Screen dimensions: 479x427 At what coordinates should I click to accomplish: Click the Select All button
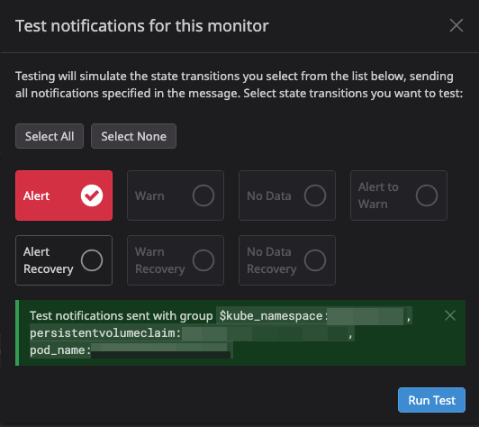pos(50,136)
